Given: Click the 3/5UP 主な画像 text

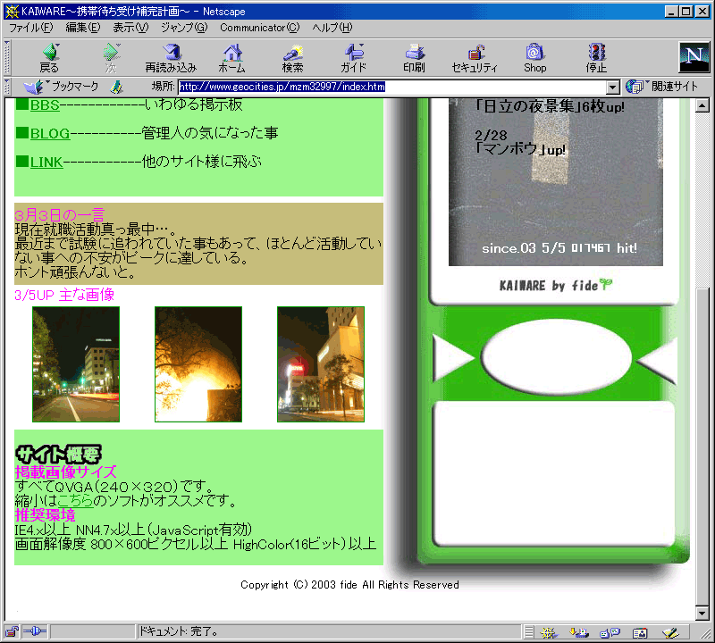Looking at the screenshot, I should 64,295.
